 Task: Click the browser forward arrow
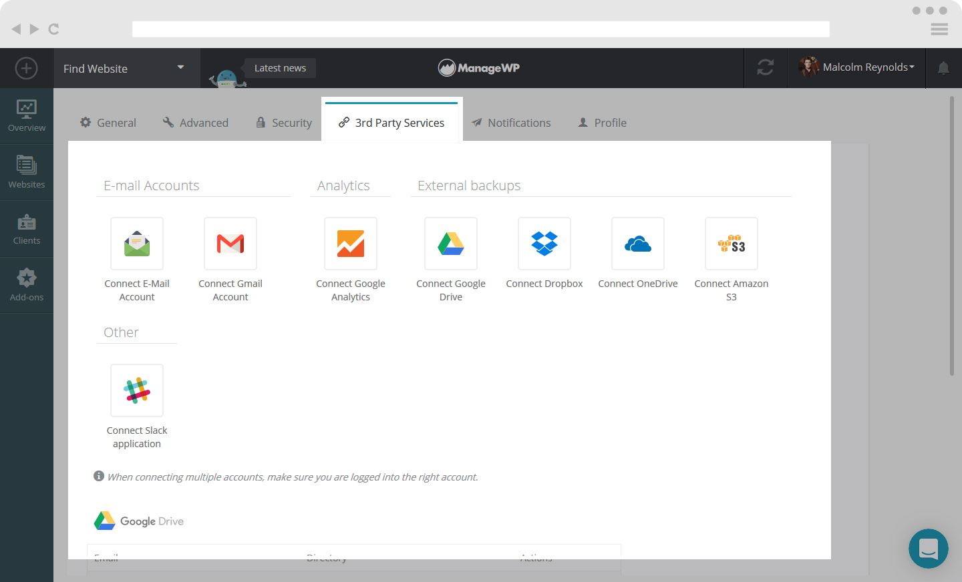[x=34, y=29]
